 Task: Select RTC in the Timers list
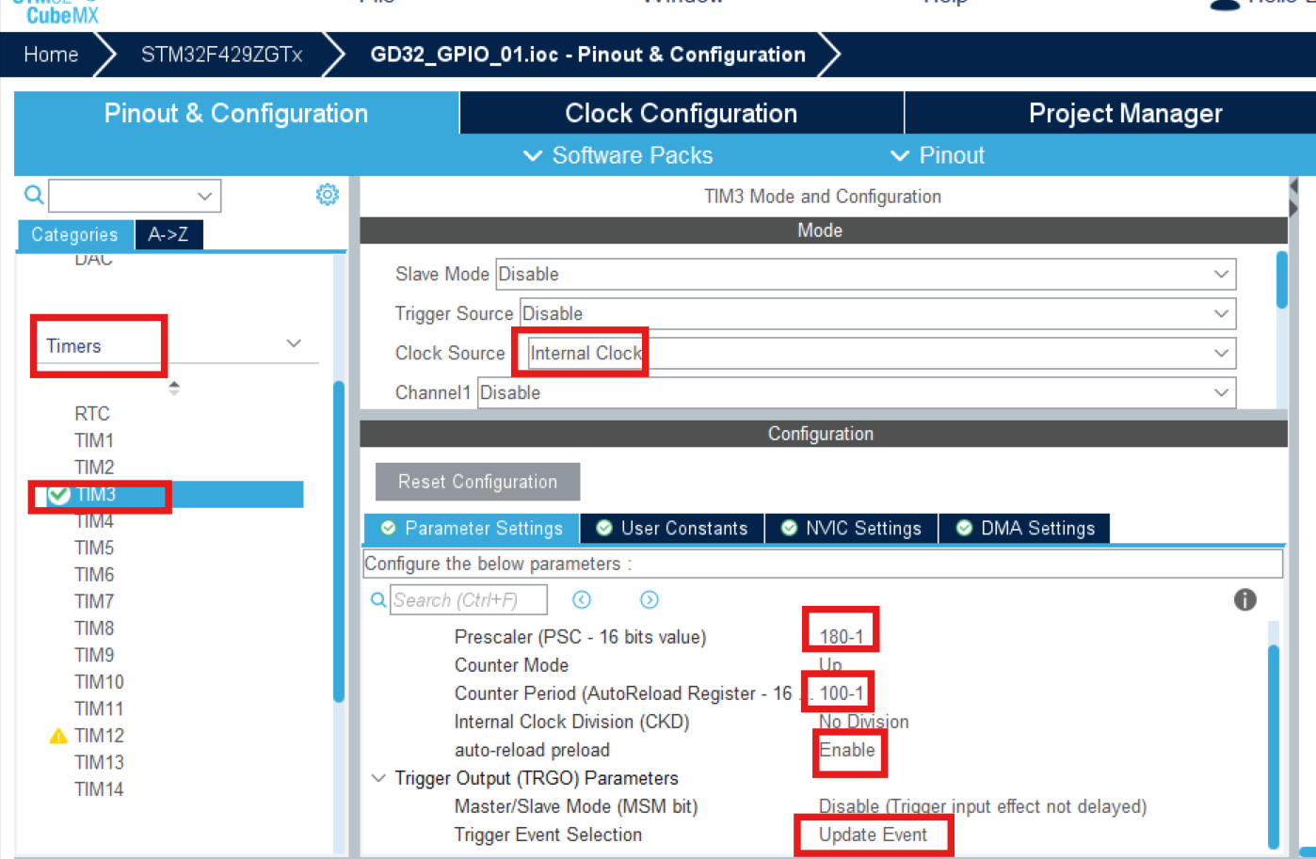click(92, 413)
